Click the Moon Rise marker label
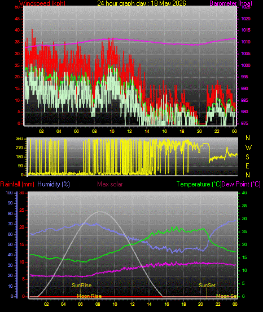The image size is (263, 312). 89,296
